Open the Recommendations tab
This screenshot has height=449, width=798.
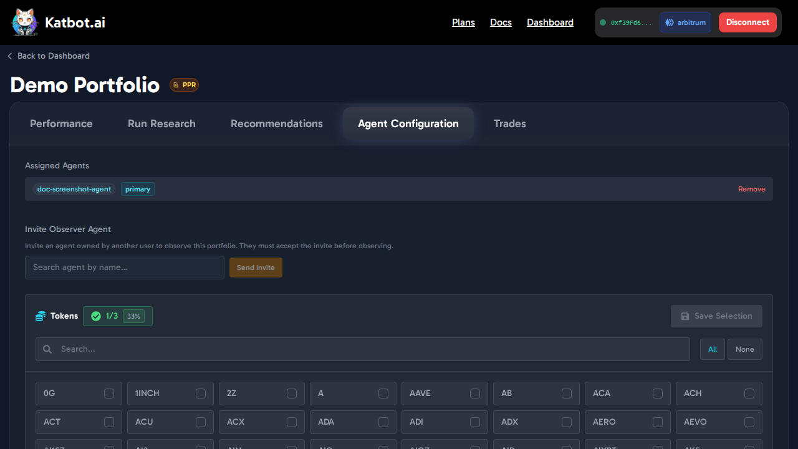tap(277, 123)
